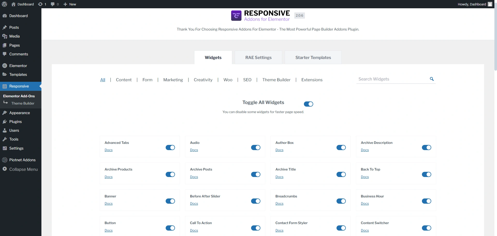Click the Tools wrench icon in sidebar
This screenshot has height=236, width=497.
pyautogui.click(x=5, y=139)
